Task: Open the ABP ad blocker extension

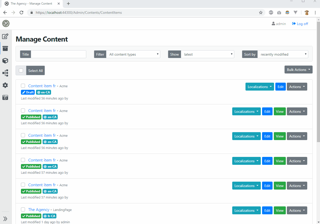Action: pos(271,13)
